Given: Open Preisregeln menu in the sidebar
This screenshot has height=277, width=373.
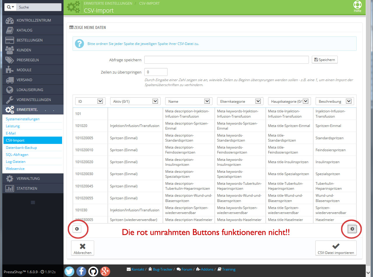Looking at the screenshot, I should 33,60.
